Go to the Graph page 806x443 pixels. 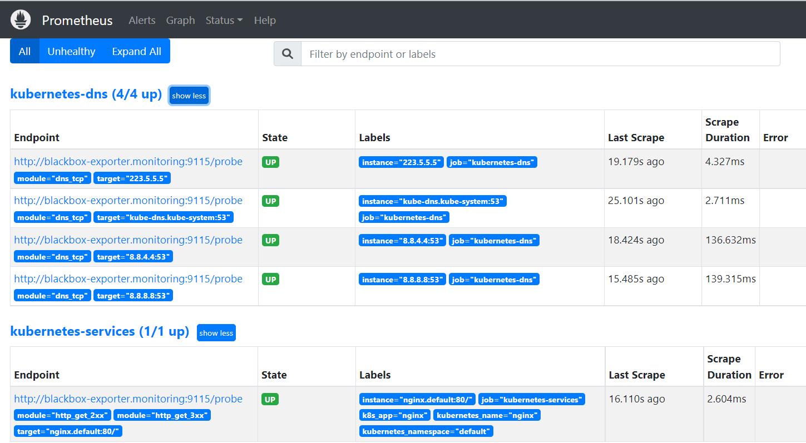180,20
